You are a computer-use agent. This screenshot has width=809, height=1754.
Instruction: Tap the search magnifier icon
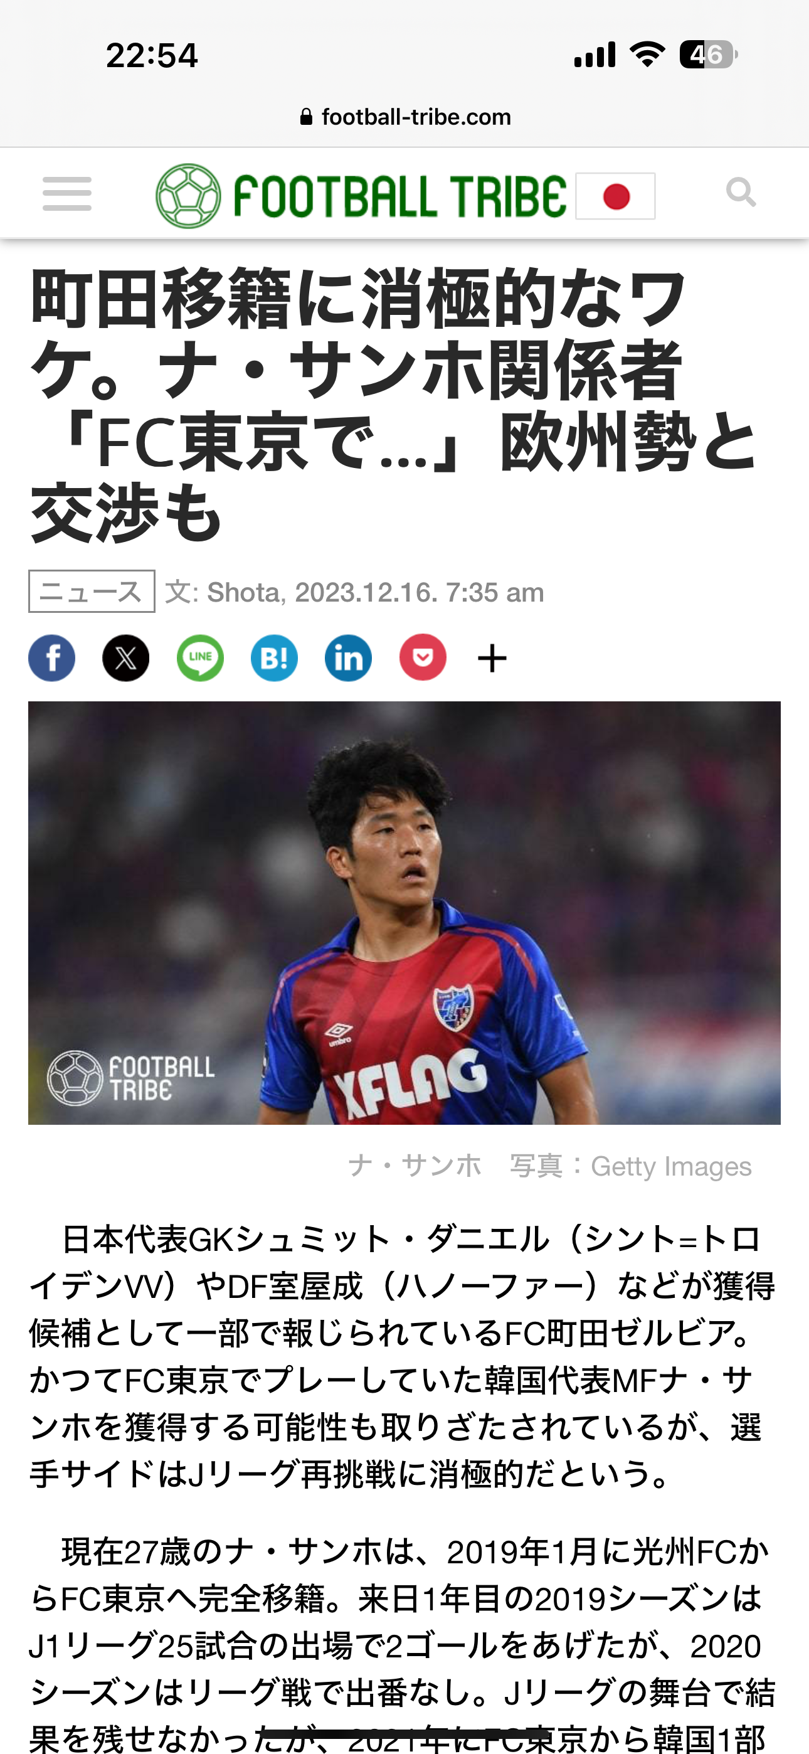741,193
